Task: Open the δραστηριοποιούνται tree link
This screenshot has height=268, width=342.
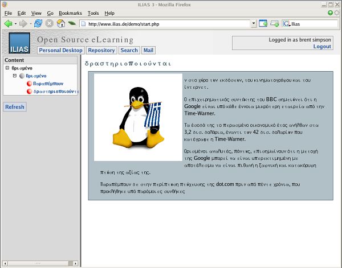Action: [56, 92]
